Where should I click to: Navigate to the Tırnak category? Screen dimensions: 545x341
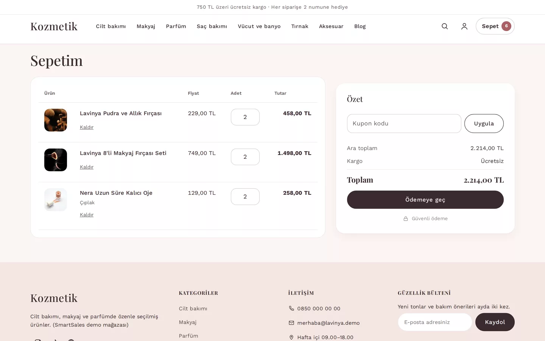click(x=300, y=26)
